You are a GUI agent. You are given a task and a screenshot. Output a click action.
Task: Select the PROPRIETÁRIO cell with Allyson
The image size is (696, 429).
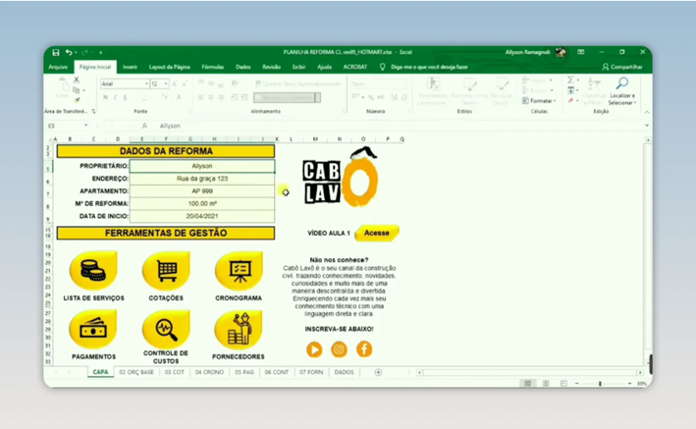click(x=202, y=166)
